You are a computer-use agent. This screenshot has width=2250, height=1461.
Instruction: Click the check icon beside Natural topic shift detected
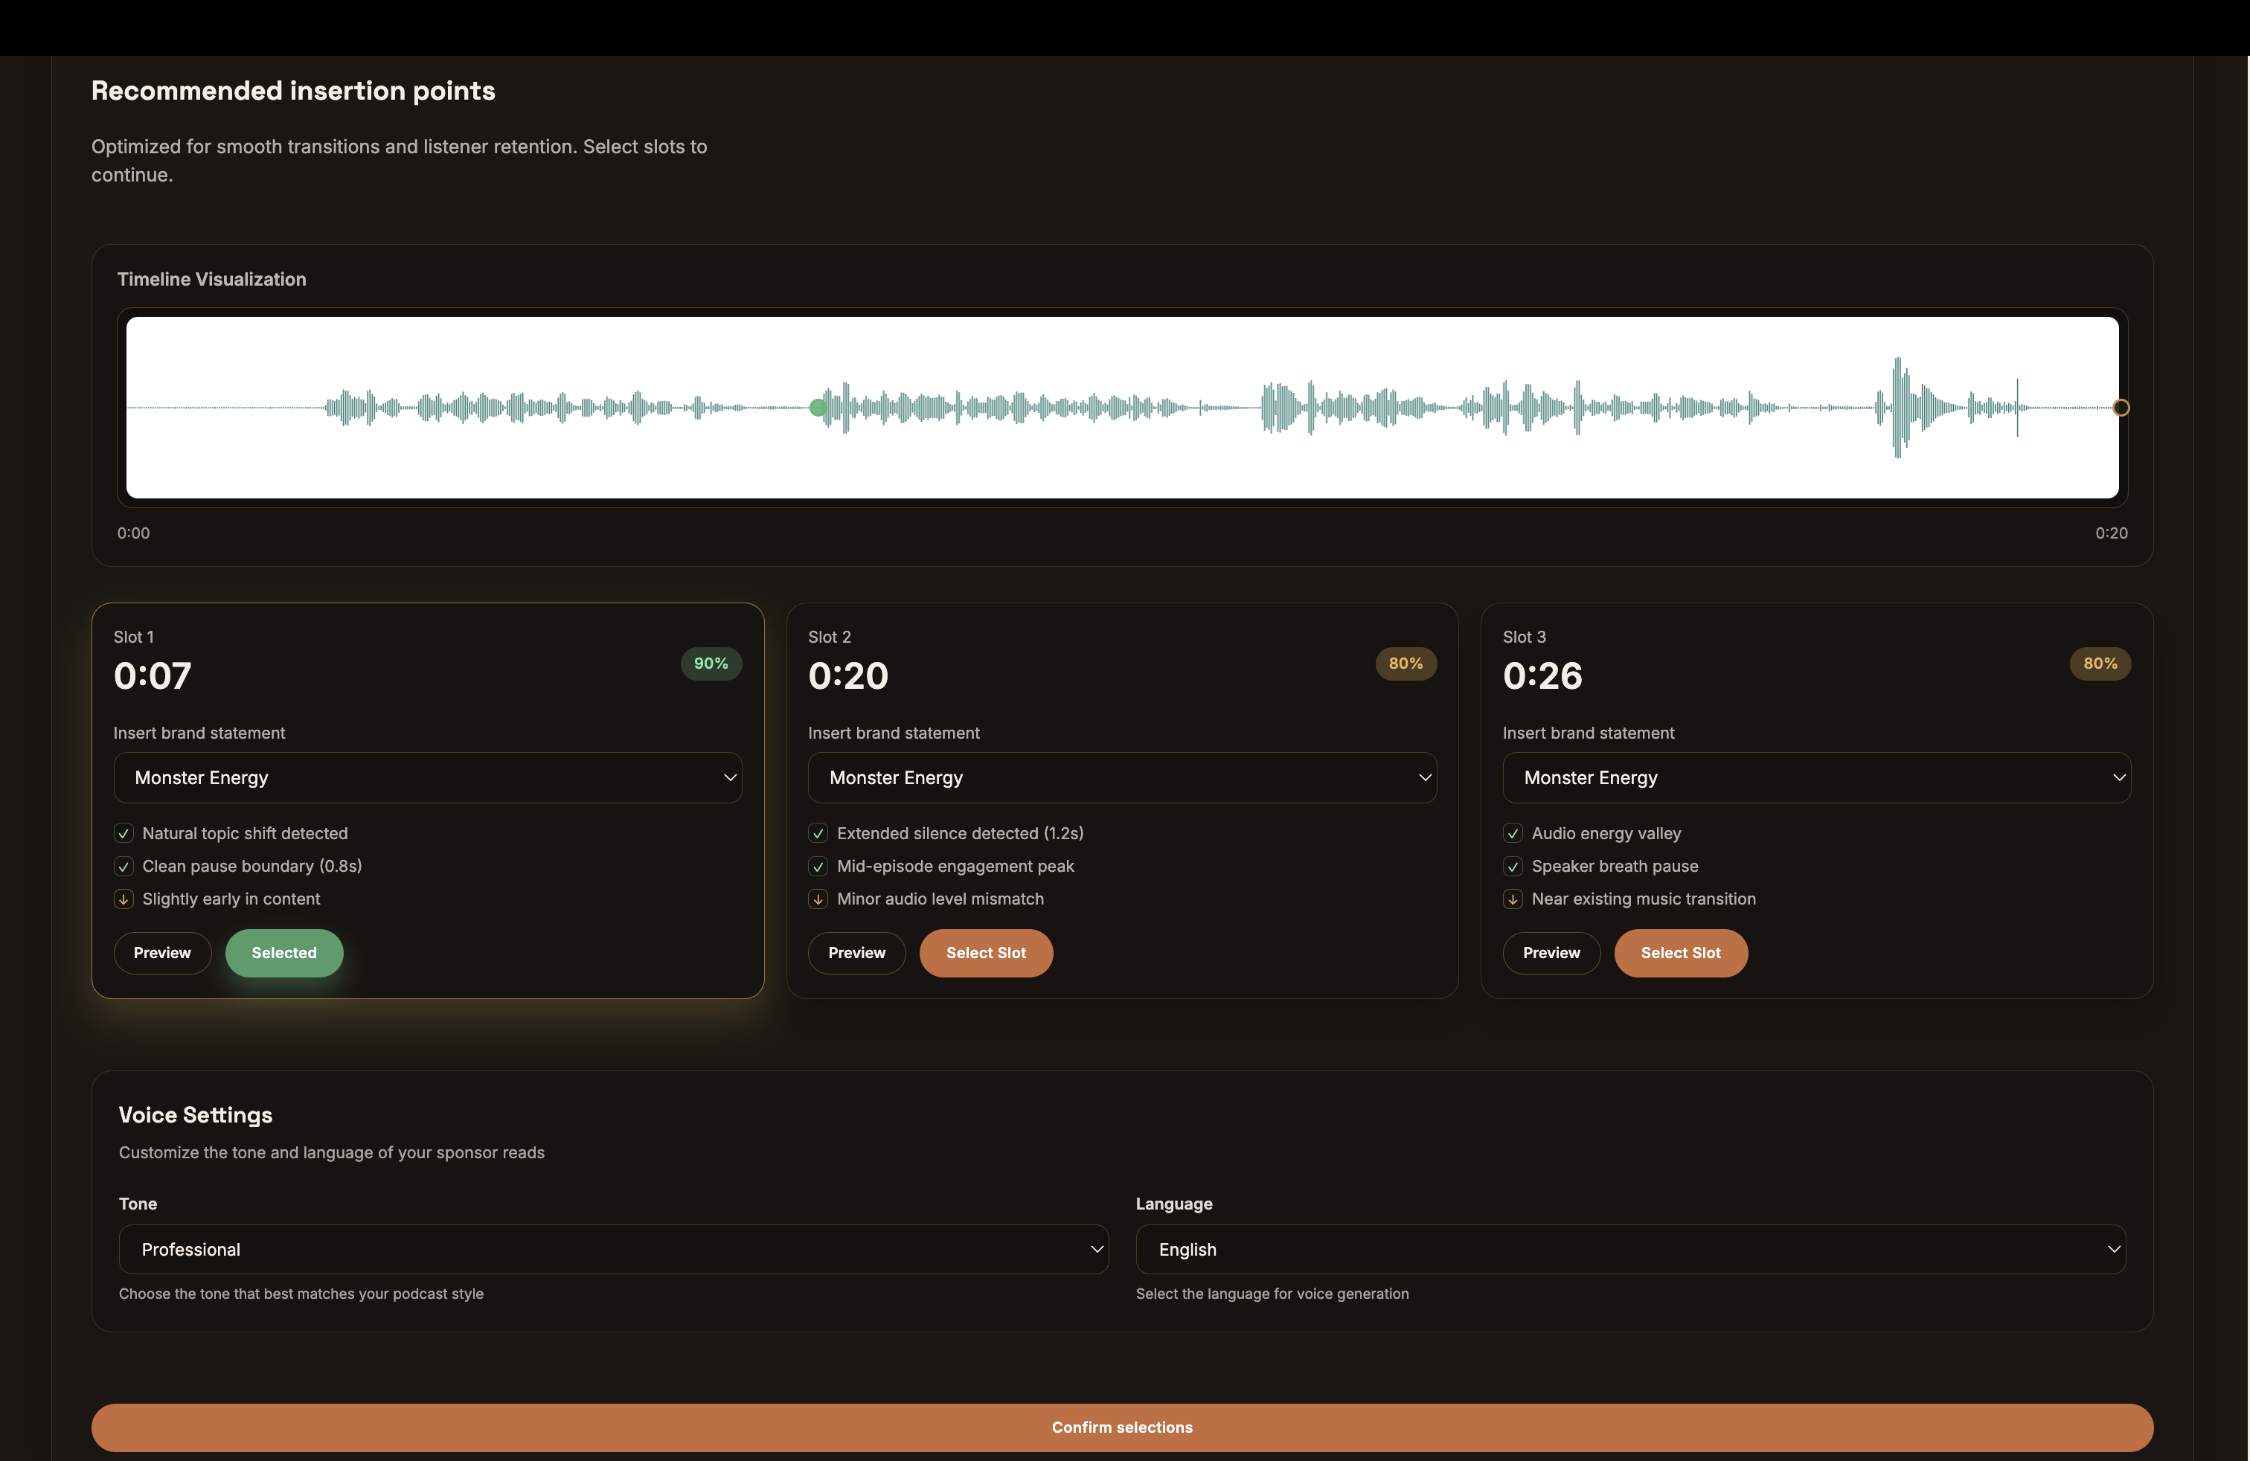(x=124, y=833)
